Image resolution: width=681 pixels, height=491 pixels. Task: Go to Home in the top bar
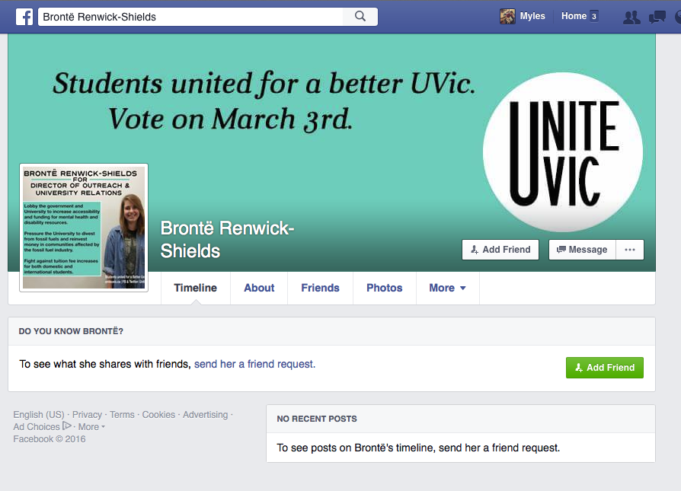point(574,16)
